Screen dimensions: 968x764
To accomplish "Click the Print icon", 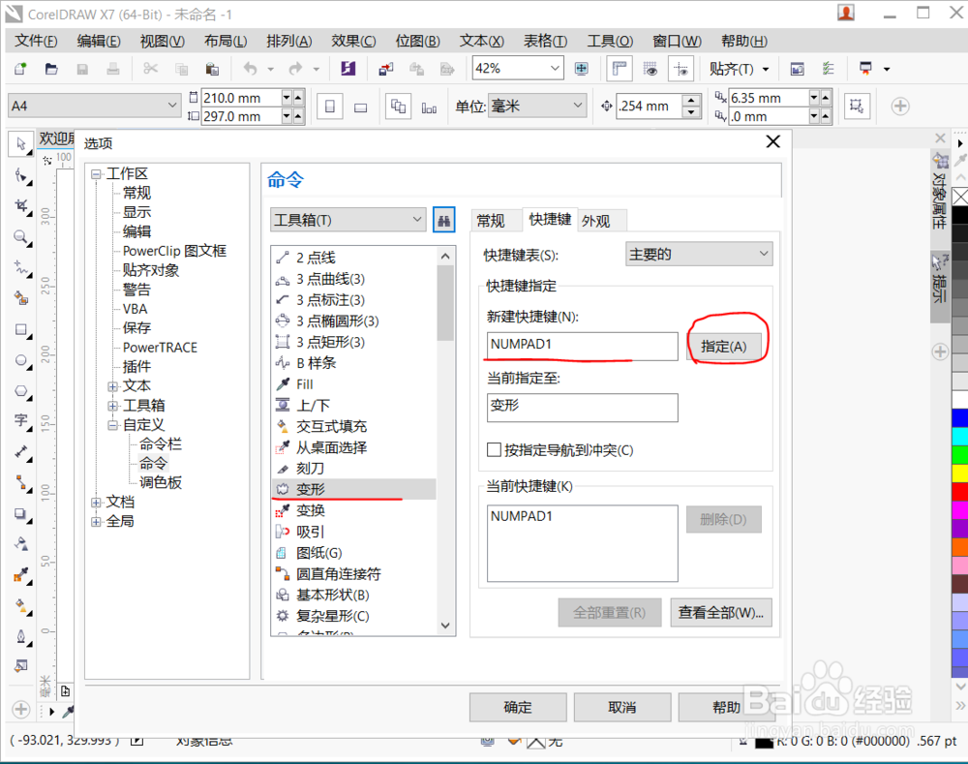I will [113, 69].
